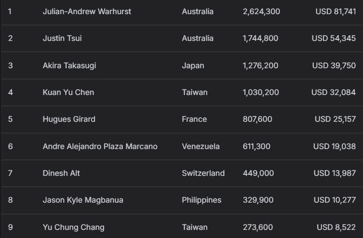
Task: Click the chip count 2,624,300
Action: pyautogui.click(x=261, y=11)
